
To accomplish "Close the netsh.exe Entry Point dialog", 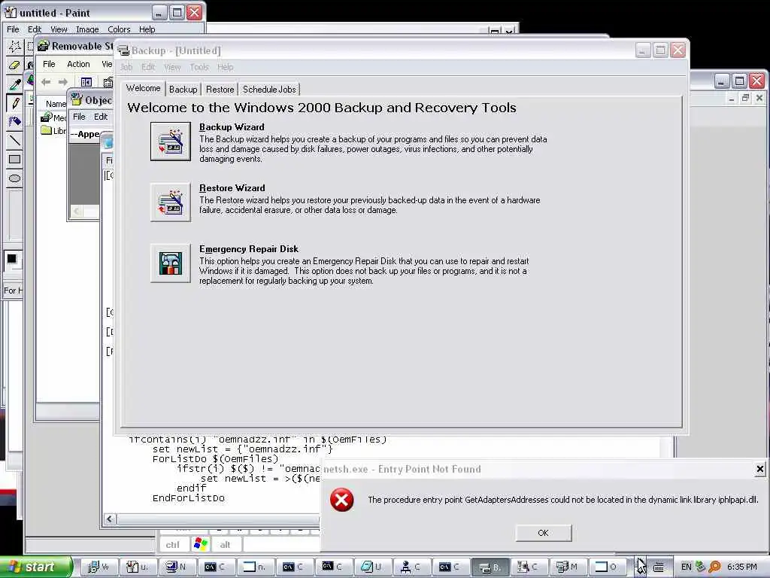I will tap(759, 470).
